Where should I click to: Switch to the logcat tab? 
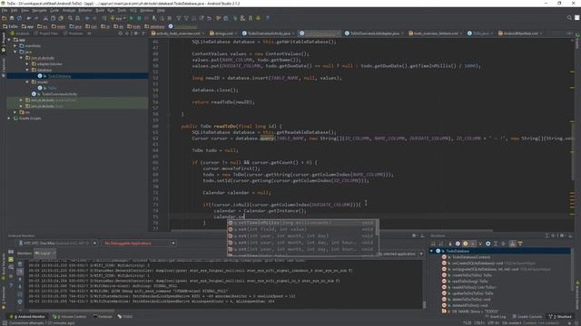44,254
